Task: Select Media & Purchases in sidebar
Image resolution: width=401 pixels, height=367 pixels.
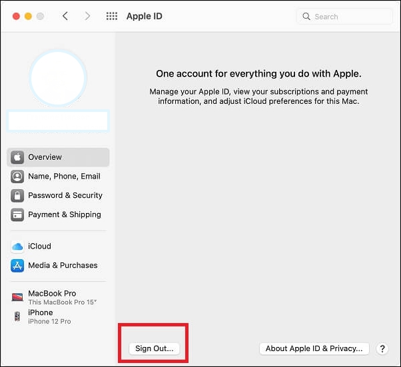Action: [x=63, y=266]
